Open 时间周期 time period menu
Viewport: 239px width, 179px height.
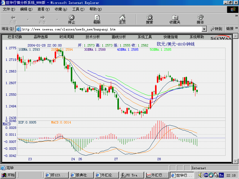pos(67,37)
